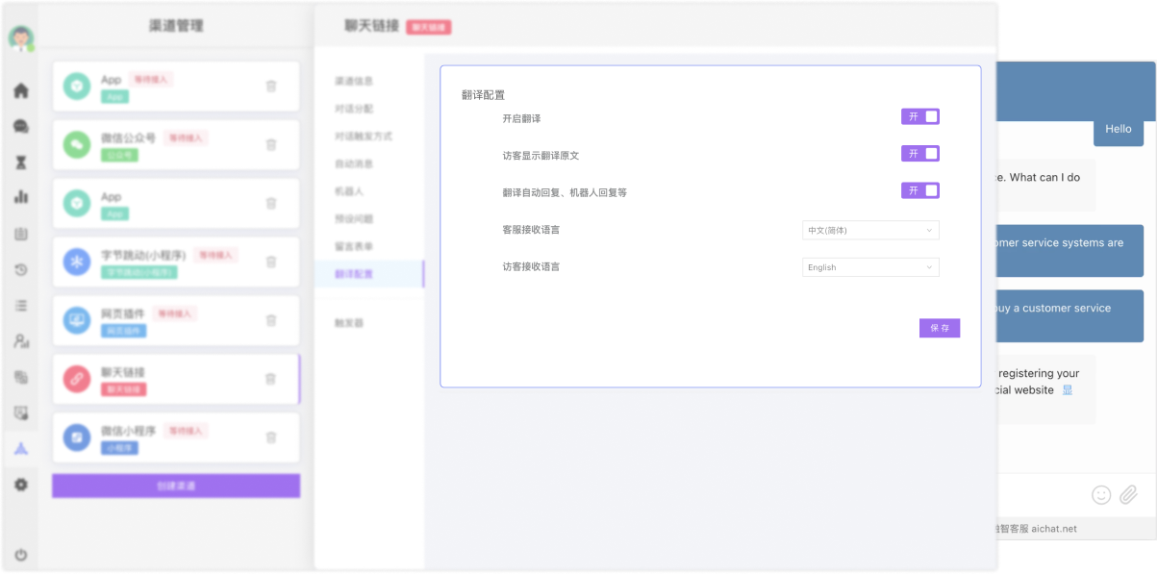The height and width of the screenshot is (574, 1158).
Task: Click the 保存 save button
Action: [x=939, y=328]
